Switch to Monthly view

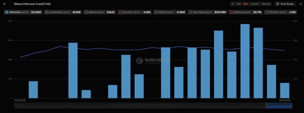(266, 4)
